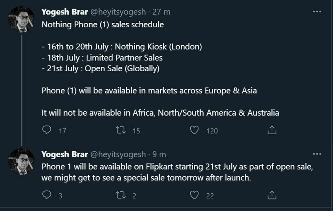Open the 9 m timestamp link

coord(159,154)
